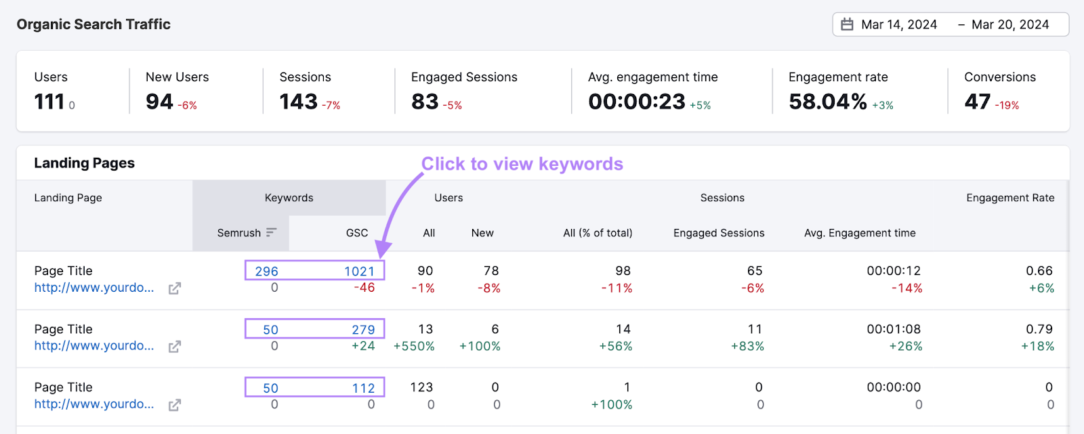Open external link icon for second landing page
This screenshot has height=434, width=1084.
[x=175, y=347]
